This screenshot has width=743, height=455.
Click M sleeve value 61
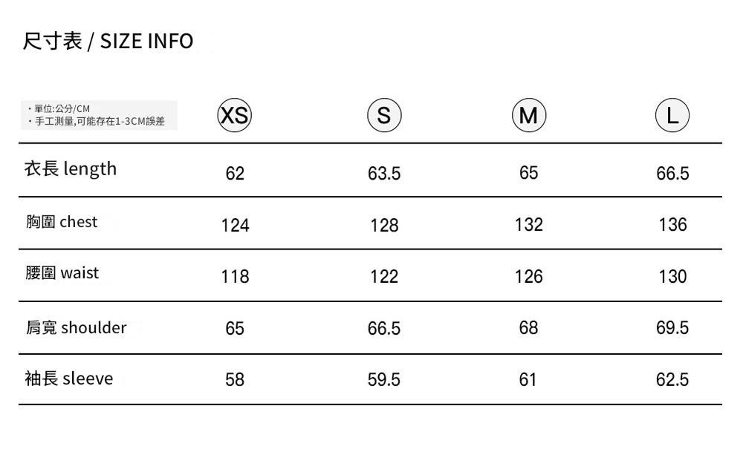point(528,380)
